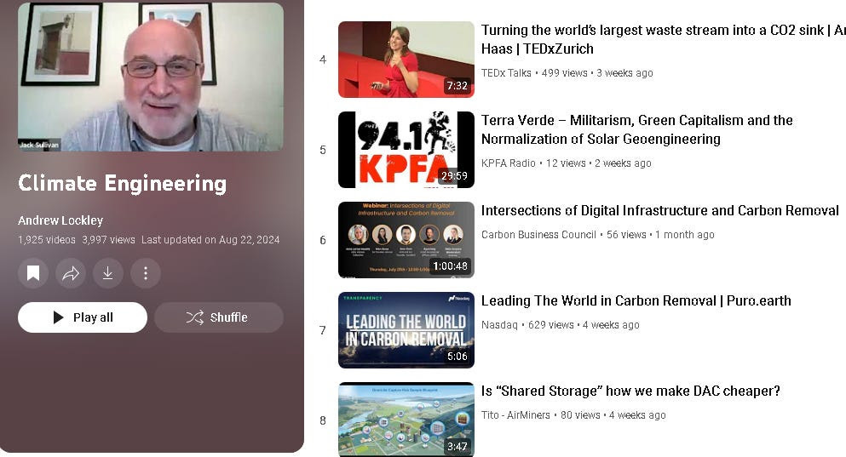Click the '1,925 videos' text
Image resolution: width=846 pixels, height=457 pixels.
[46, 240]
